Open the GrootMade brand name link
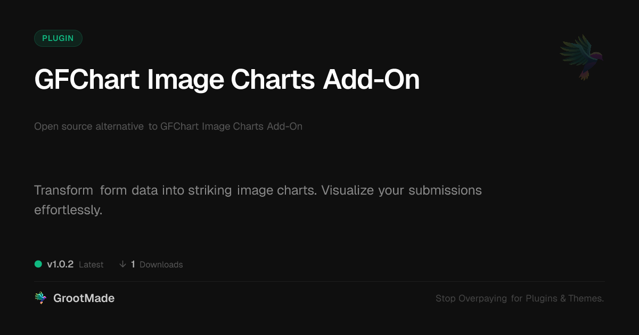Image resolution: width=639 pixels, height=335 pixels. click(84, 298)
